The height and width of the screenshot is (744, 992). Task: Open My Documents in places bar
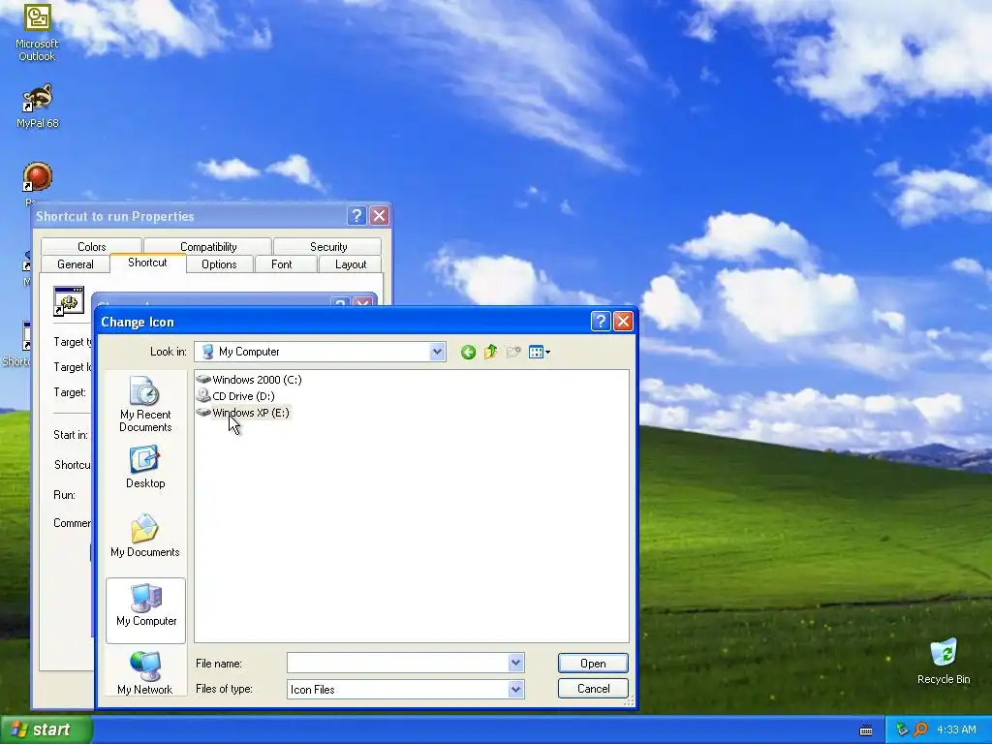pos(145,535)
